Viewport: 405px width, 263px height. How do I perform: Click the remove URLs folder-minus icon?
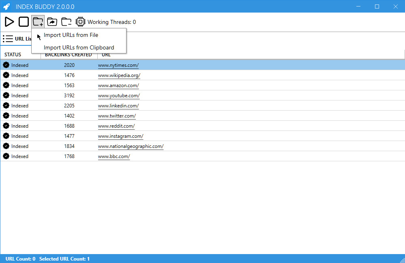[x=66, y=21]
